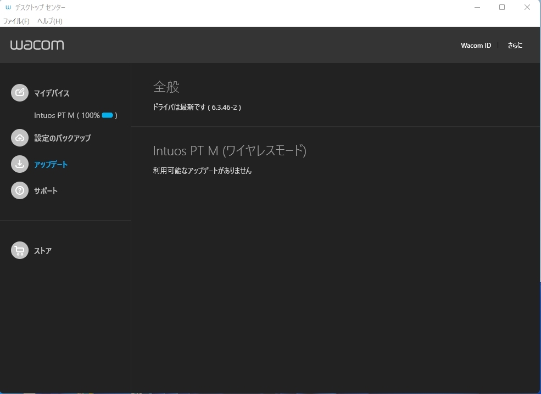
Task: Go to サポート section label
Action: [x=46, y=190]
